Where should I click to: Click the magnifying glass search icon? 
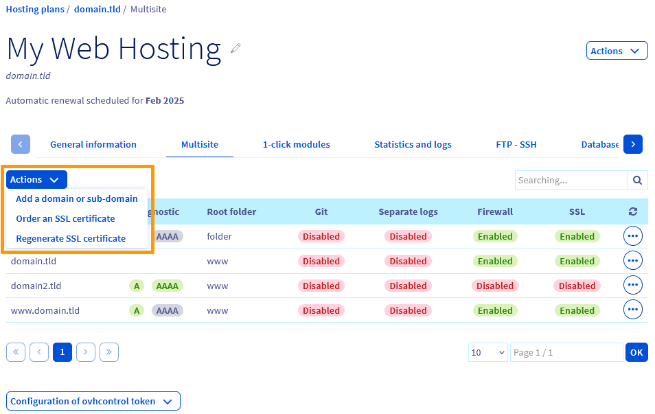click(637, 180)
